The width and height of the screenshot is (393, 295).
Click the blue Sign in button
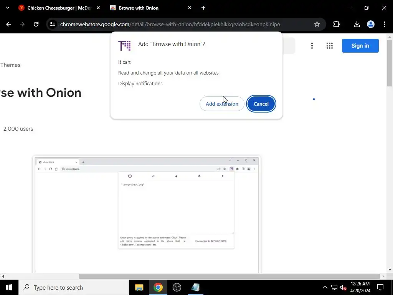point(360,46)
